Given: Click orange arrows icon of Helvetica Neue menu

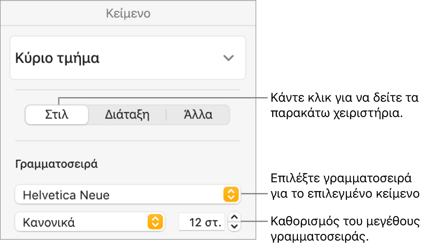Looking at the screenshot, I should (x=231, y=194).
